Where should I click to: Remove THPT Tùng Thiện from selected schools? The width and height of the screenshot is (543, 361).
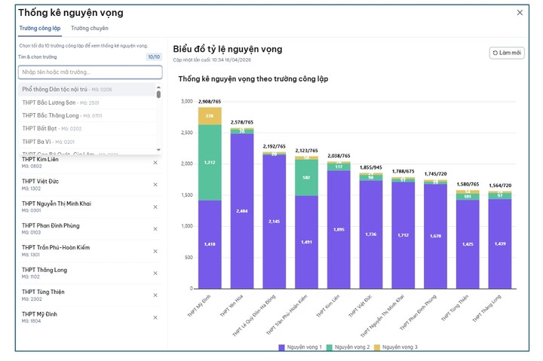click(155, 294)
